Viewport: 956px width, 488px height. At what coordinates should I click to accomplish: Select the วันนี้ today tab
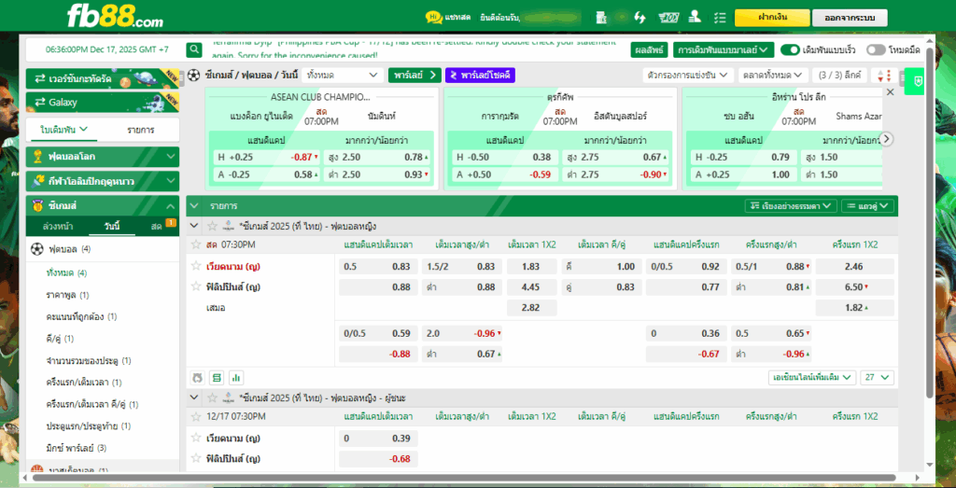coord(112,227)
